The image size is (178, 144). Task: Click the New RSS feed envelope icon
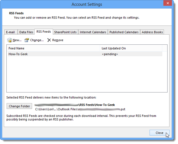coord(9,40)
